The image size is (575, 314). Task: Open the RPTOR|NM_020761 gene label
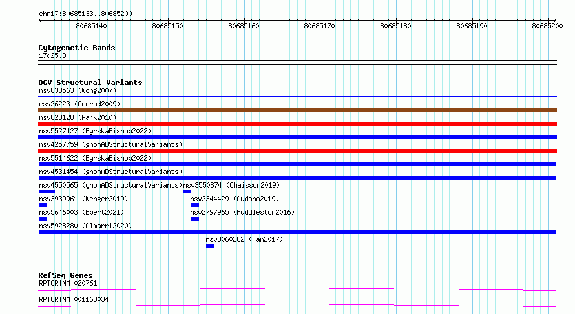68,283
